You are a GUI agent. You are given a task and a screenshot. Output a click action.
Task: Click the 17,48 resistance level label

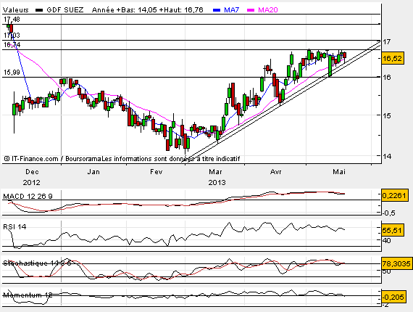[12, 20]
